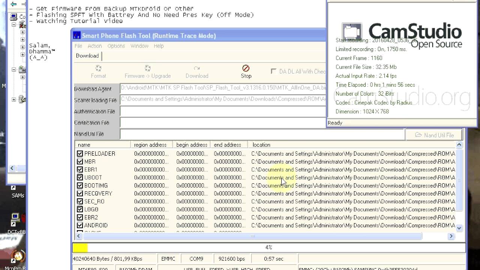Click the yellow download progress bar
480x270 pixels.
pos(80,247)
